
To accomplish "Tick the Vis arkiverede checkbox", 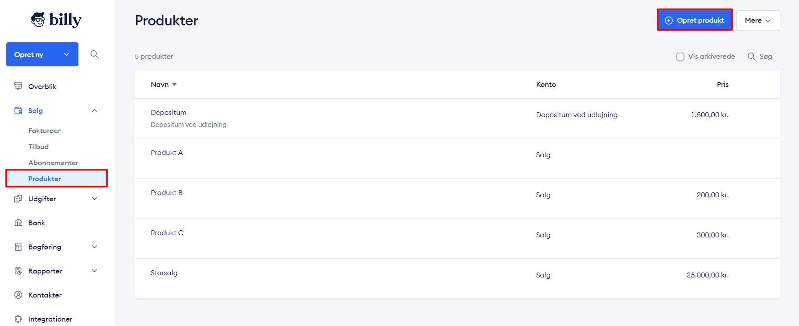I will (680, 57).
